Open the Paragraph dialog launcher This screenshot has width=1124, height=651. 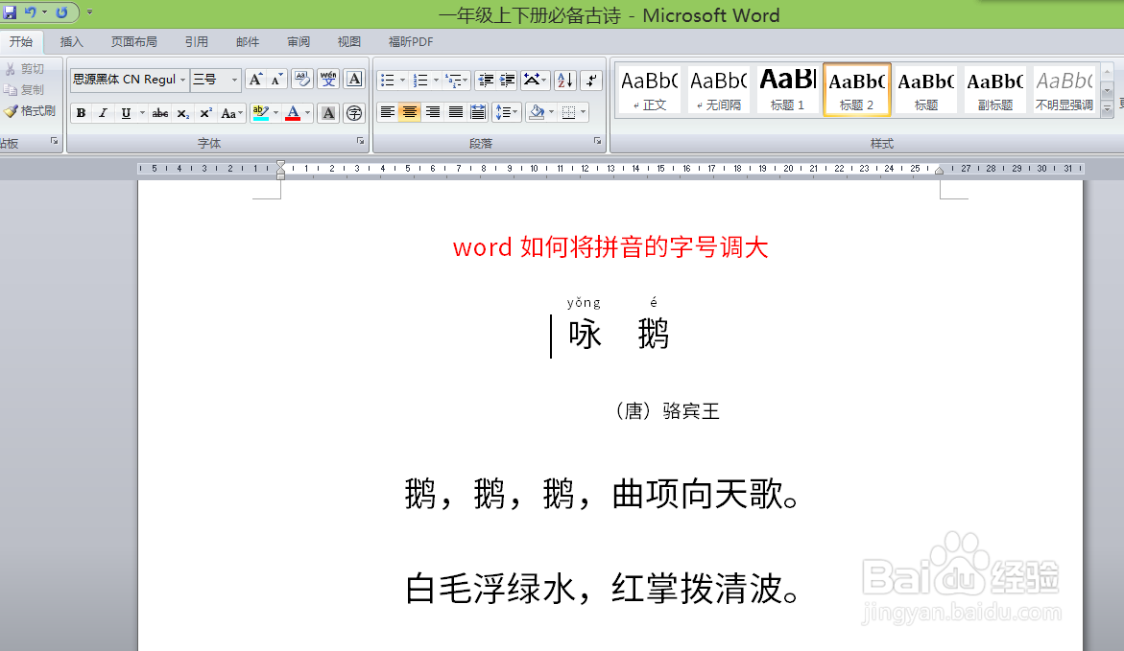(x=597, y=142)
